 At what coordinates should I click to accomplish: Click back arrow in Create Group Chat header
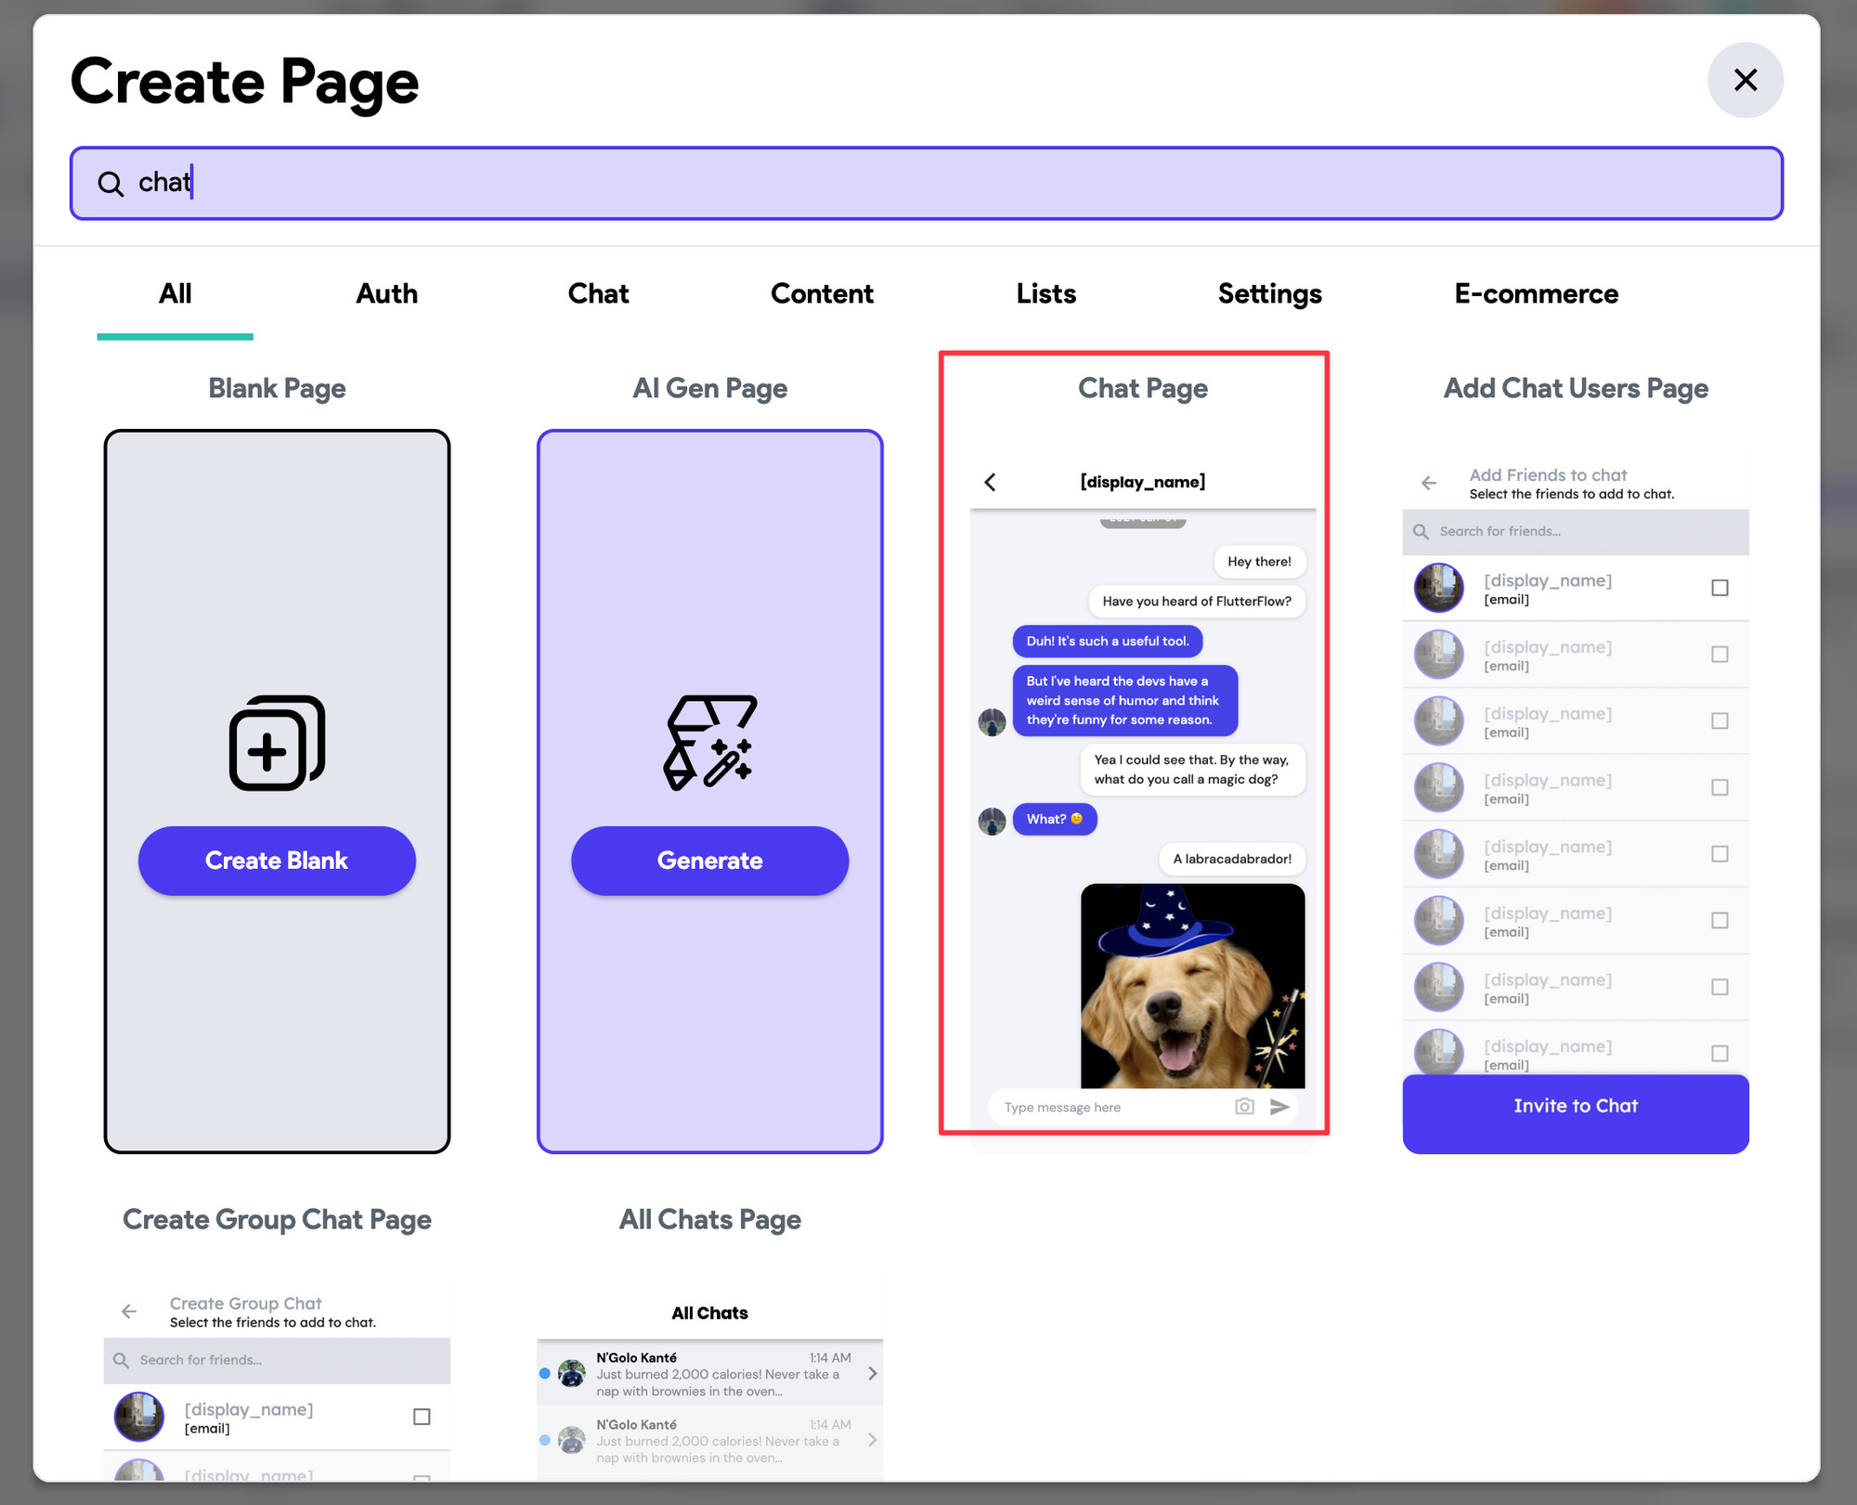click(129, 1311)
